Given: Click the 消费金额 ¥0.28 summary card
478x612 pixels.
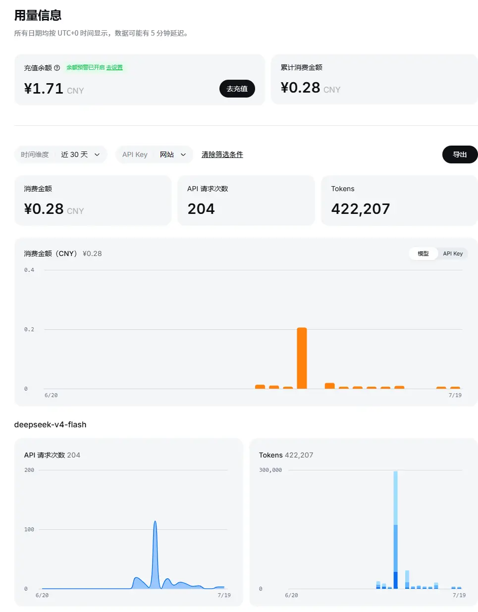Looking at the screenshot, I should coord(93,201).
